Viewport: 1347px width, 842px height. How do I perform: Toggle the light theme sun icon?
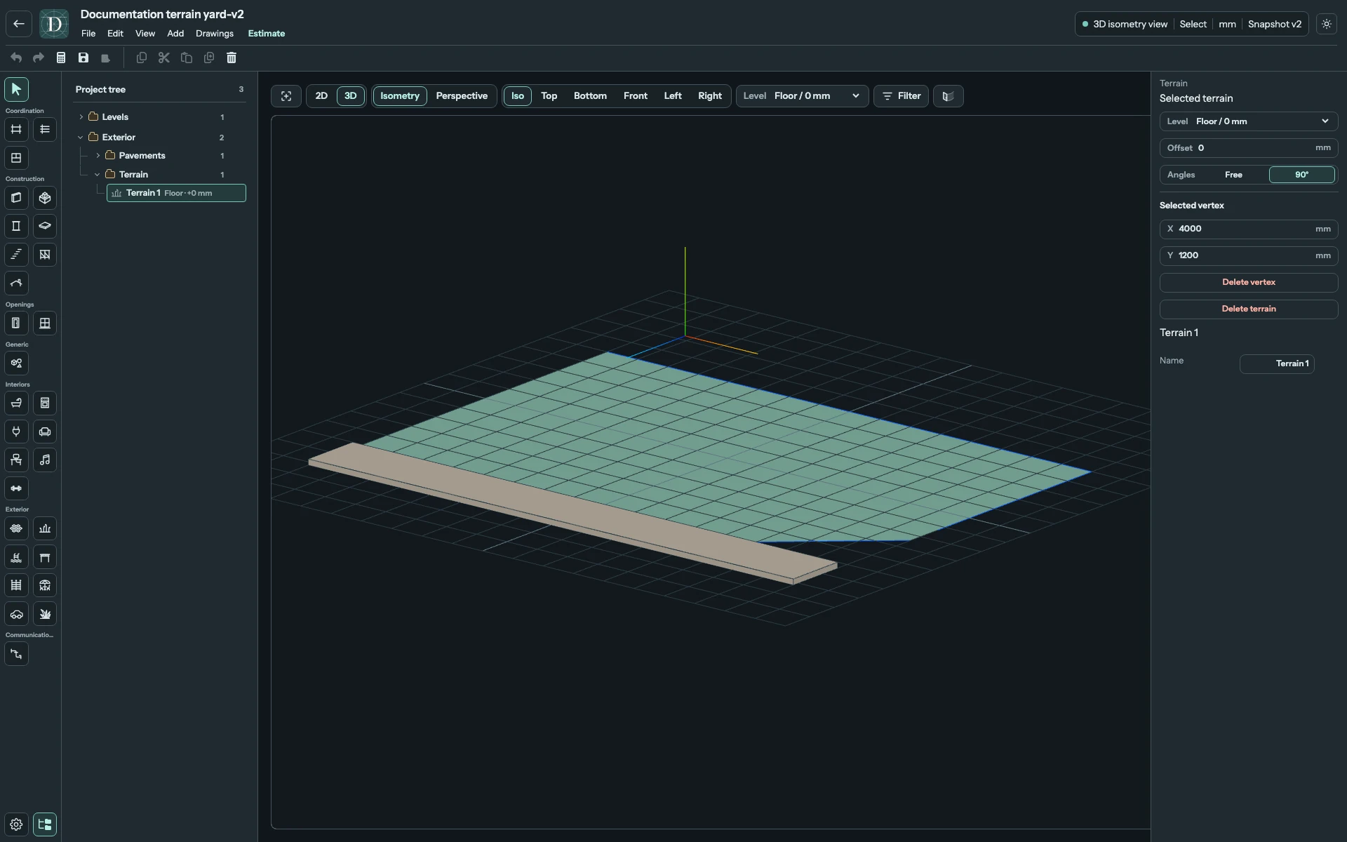click(x=1327, y=24)
